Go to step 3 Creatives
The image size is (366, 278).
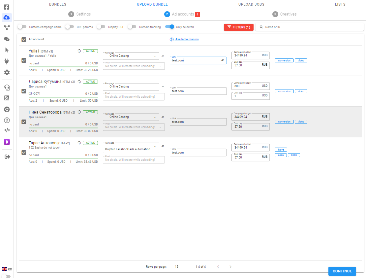click(284, 14)
